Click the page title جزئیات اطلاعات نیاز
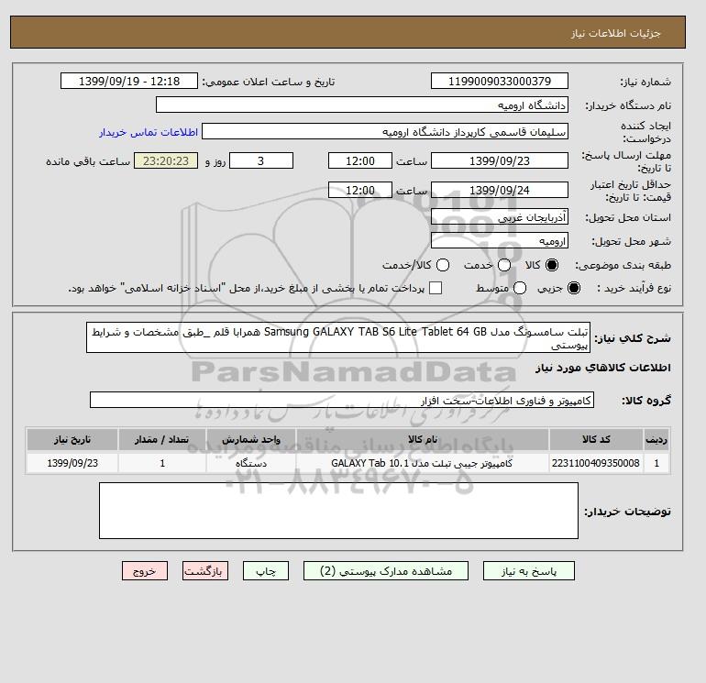The image size is (706, 683). click(615, 33)
